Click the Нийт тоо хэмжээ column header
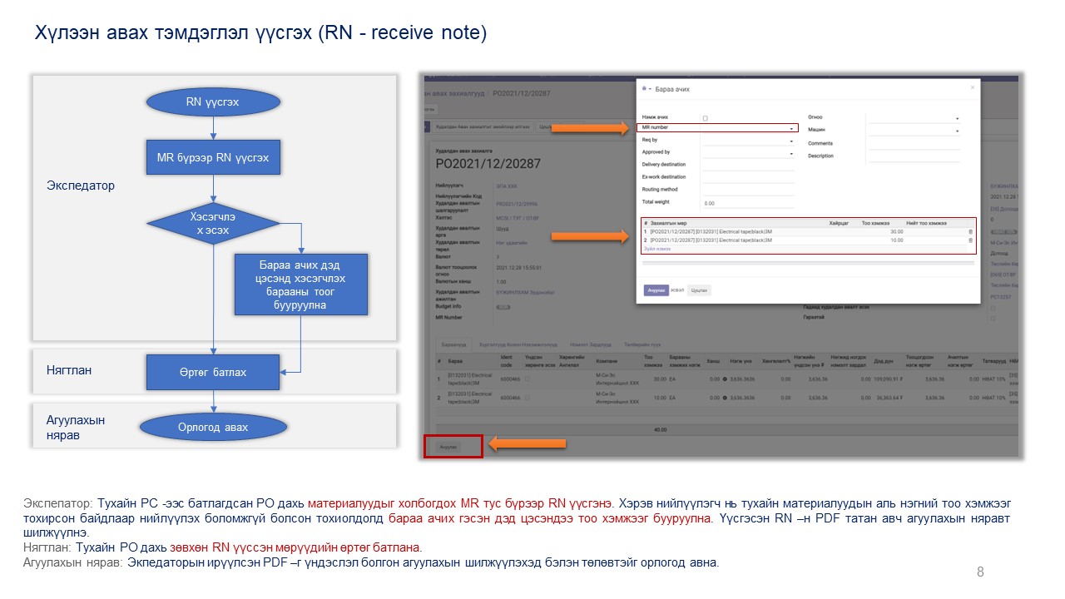 [926, 223]
